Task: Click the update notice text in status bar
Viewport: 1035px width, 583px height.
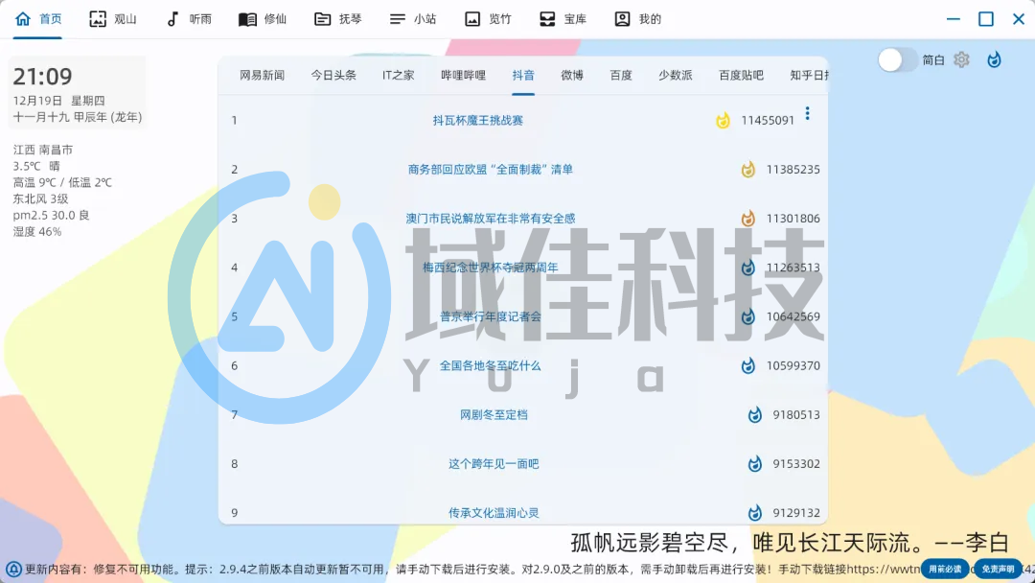Action: click(471, 570)
